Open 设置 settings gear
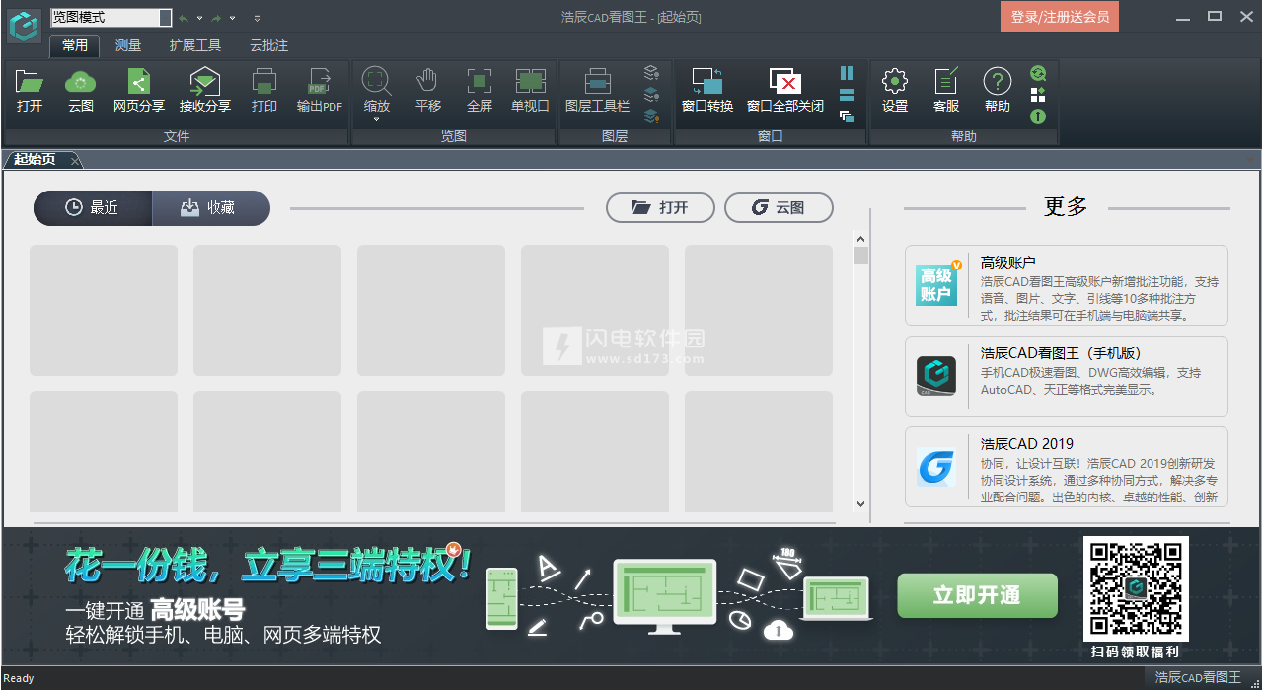 point(895,91)
